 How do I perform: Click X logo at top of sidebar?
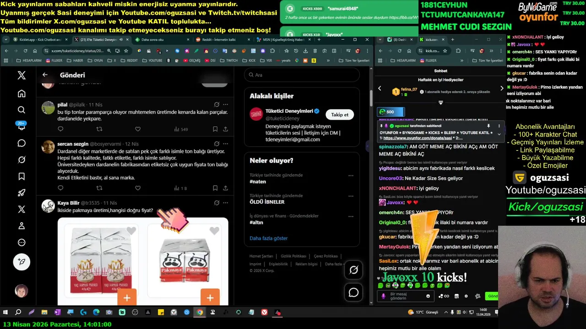point(22,75)
